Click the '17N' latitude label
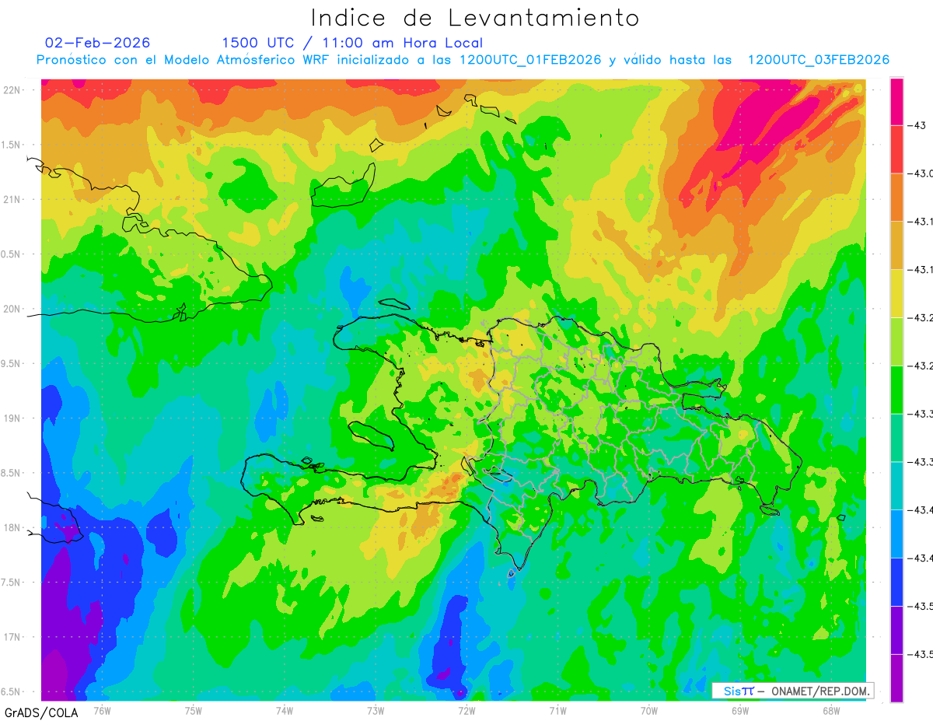This screenshot has height=721, width=933. [x=13, y=637]
